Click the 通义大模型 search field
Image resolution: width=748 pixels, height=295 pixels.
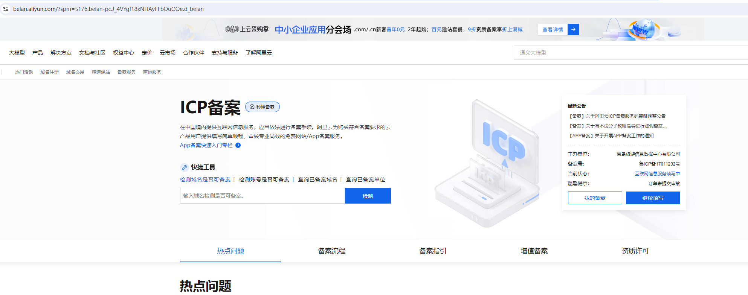pyautogui.click(x=631, y=53)
